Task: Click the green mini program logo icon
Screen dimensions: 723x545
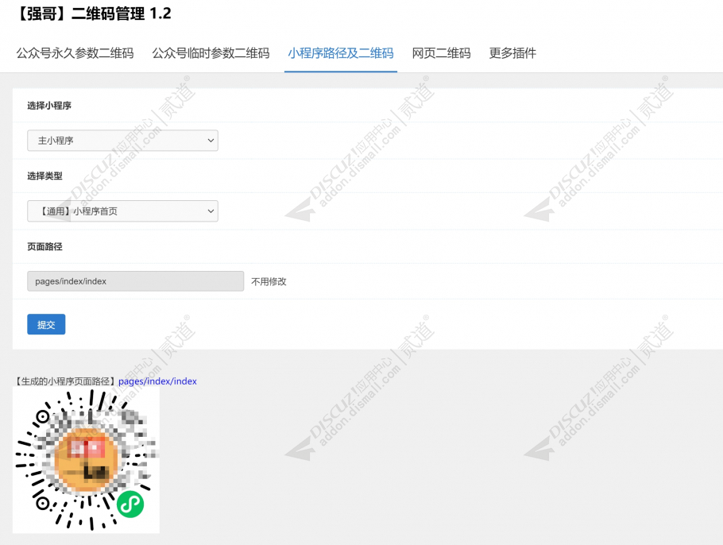Action: coord(130,504)
